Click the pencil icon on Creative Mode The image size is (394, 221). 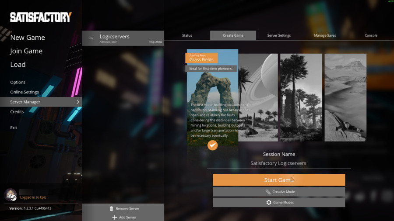coord(268,192)
